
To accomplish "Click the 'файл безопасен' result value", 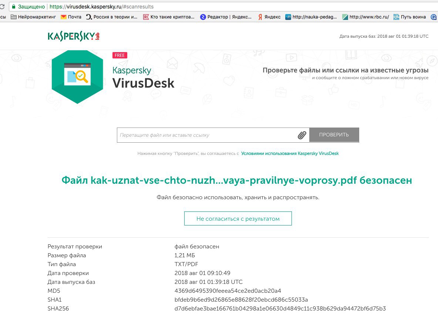I will pyautogui.click(x=197, y=247).
